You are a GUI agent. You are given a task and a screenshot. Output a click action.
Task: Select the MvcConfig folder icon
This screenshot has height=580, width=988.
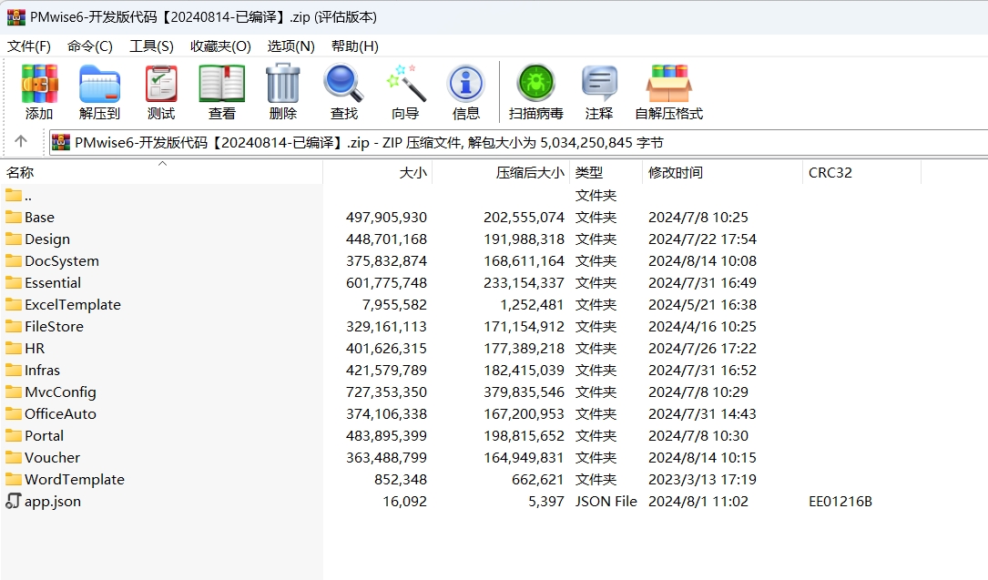pyautogui.click(x=14, y=392)
